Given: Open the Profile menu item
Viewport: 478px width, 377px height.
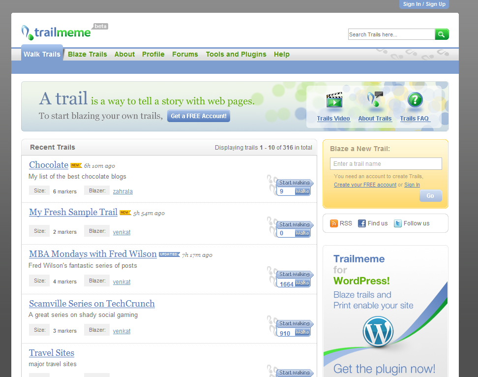Looking at the screenshot, I should click(x=153, y=54).
